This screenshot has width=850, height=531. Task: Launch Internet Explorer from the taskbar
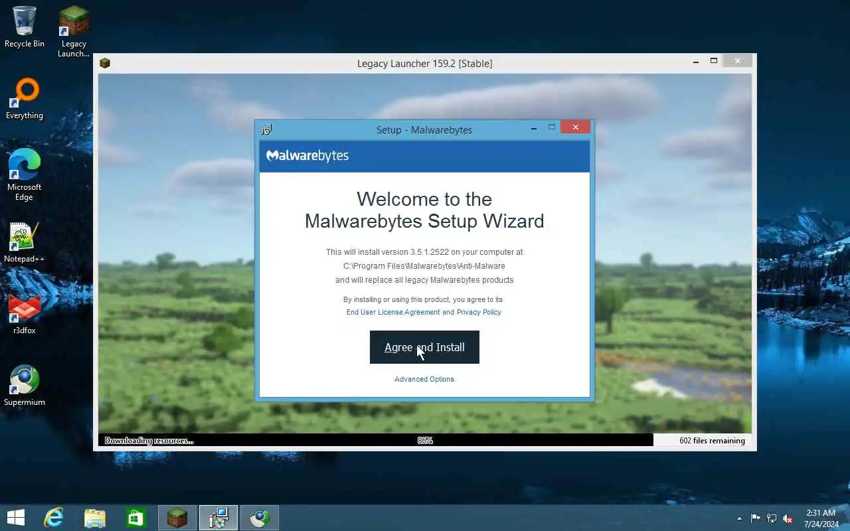(54, 518)
